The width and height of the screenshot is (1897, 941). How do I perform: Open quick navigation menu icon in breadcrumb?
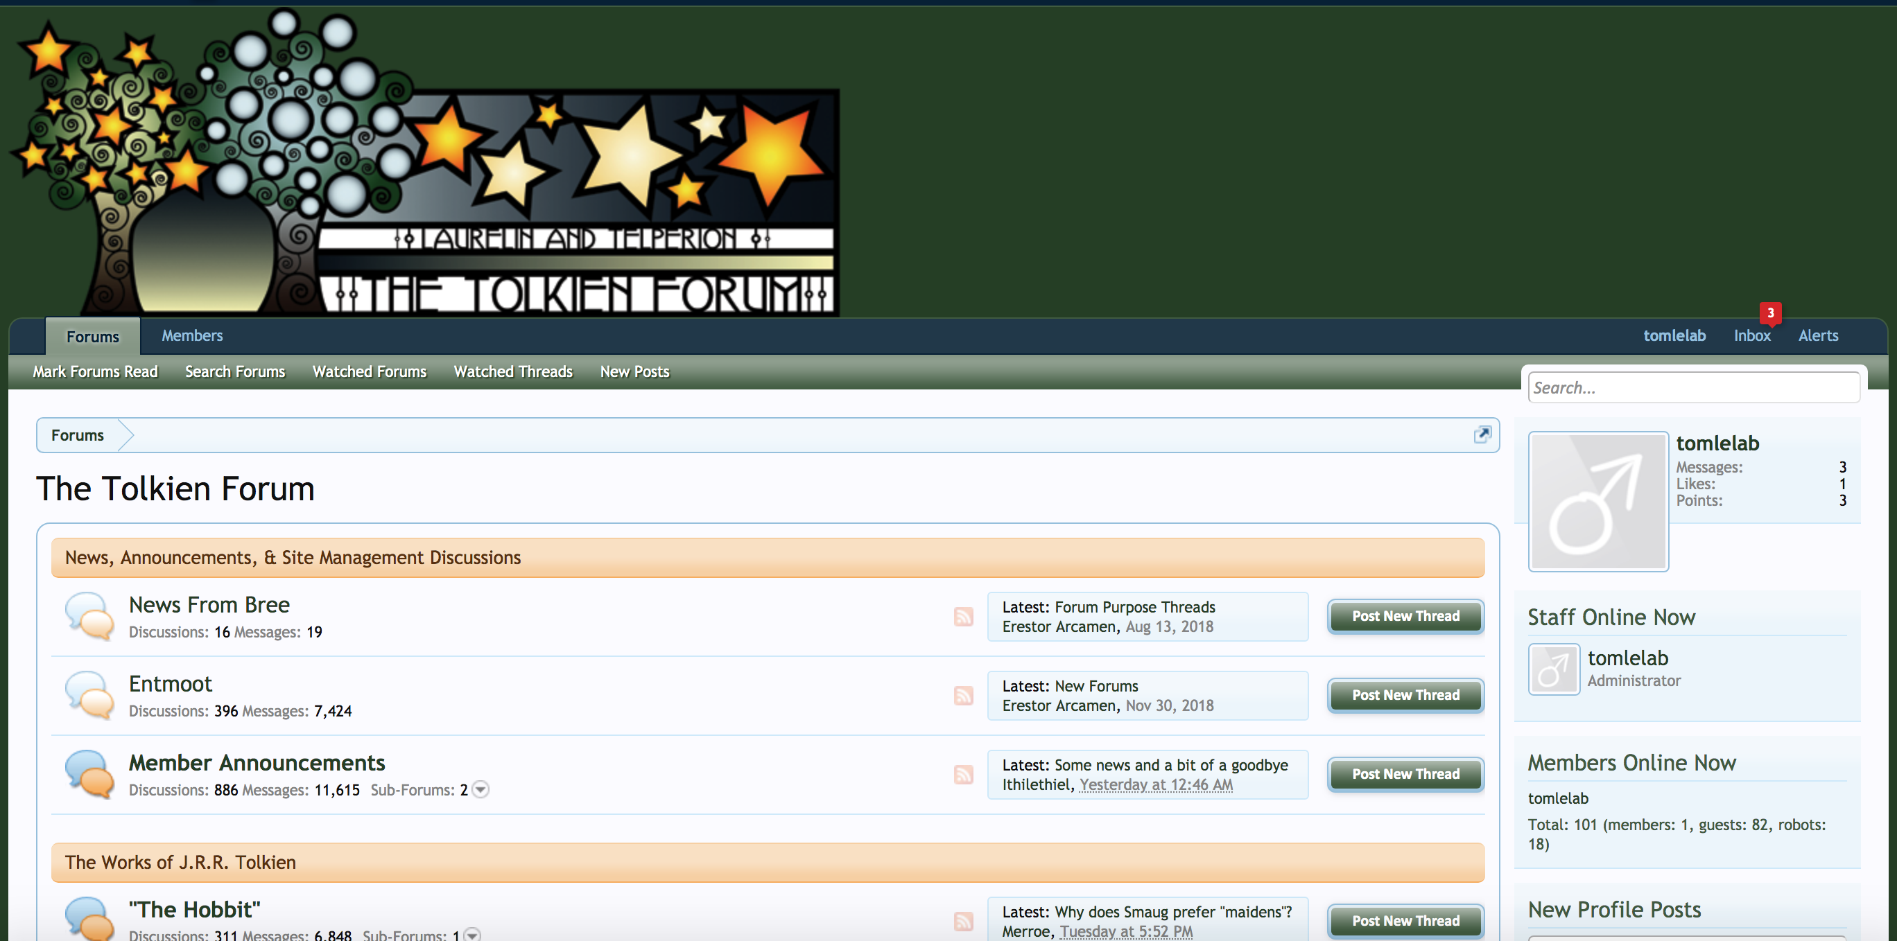(1482, 435)
